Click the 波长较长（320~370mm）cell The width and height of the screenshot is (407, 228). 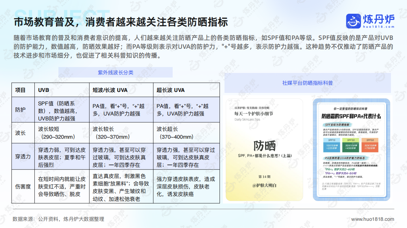tap(121, 133)
